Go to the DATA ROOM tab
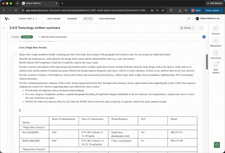The height and width of the screenshot is (153, 225). (54, 19)
